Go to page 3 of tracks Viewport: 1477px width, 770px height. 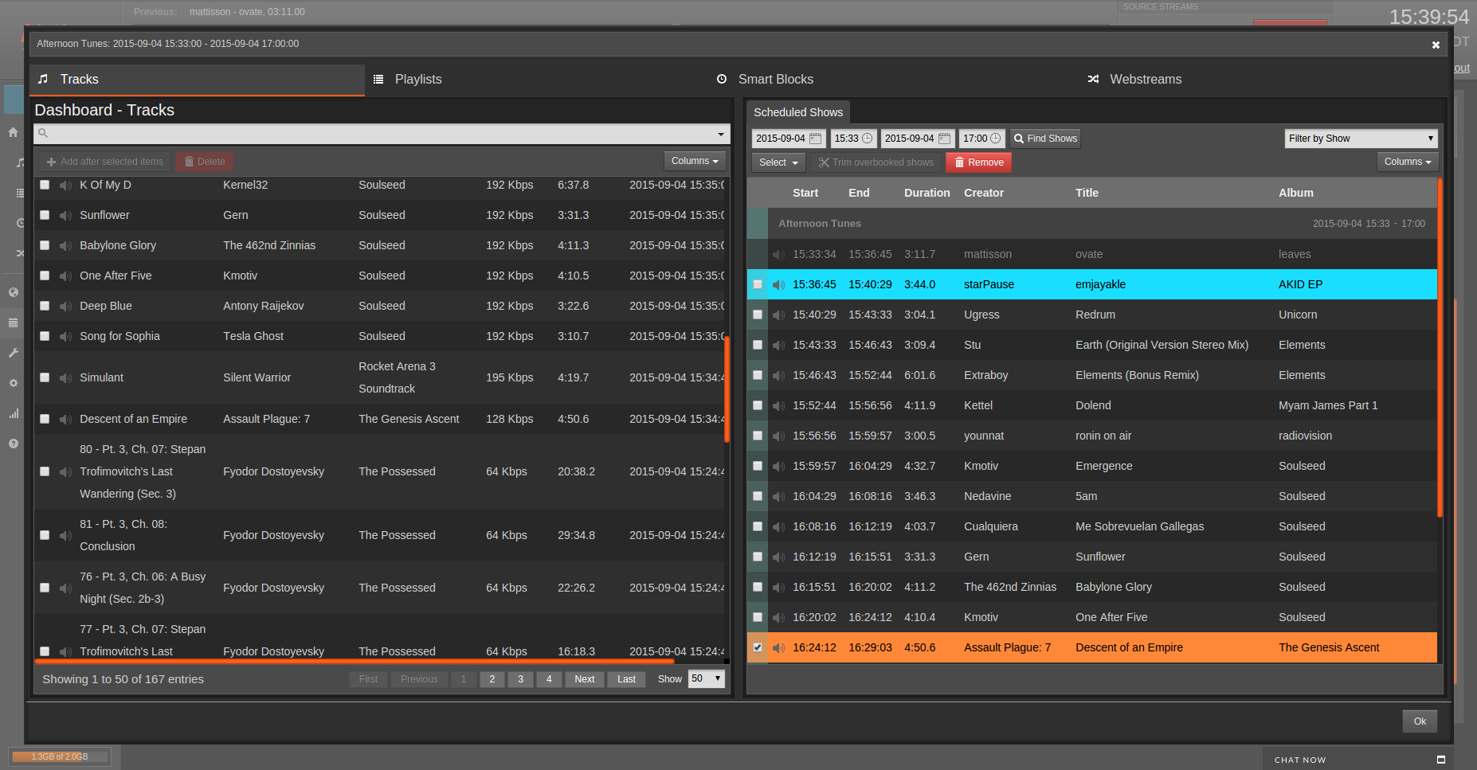click(520, 679)
